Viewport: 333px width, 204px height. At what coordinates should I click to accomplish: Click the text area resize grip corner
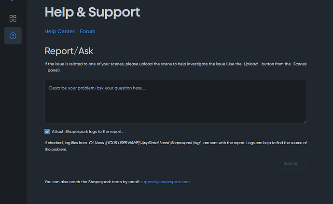pos(305,122)
